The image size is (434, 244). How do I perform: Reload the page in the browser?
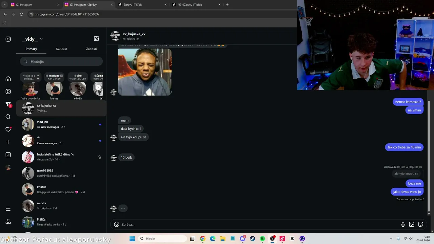[21, 14]
